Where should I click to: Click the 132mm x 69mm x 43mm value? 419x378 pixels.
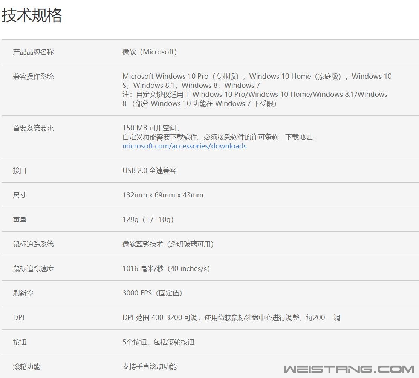click(x=163, y=195)
